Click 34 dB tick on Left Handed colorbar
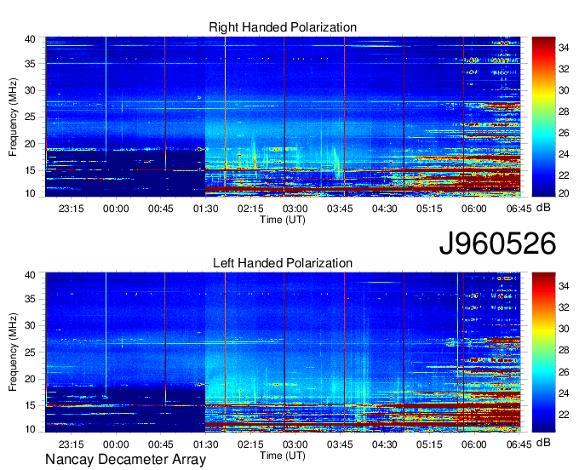The height and width of the screenshot is (470, 579). click(564, 286)
